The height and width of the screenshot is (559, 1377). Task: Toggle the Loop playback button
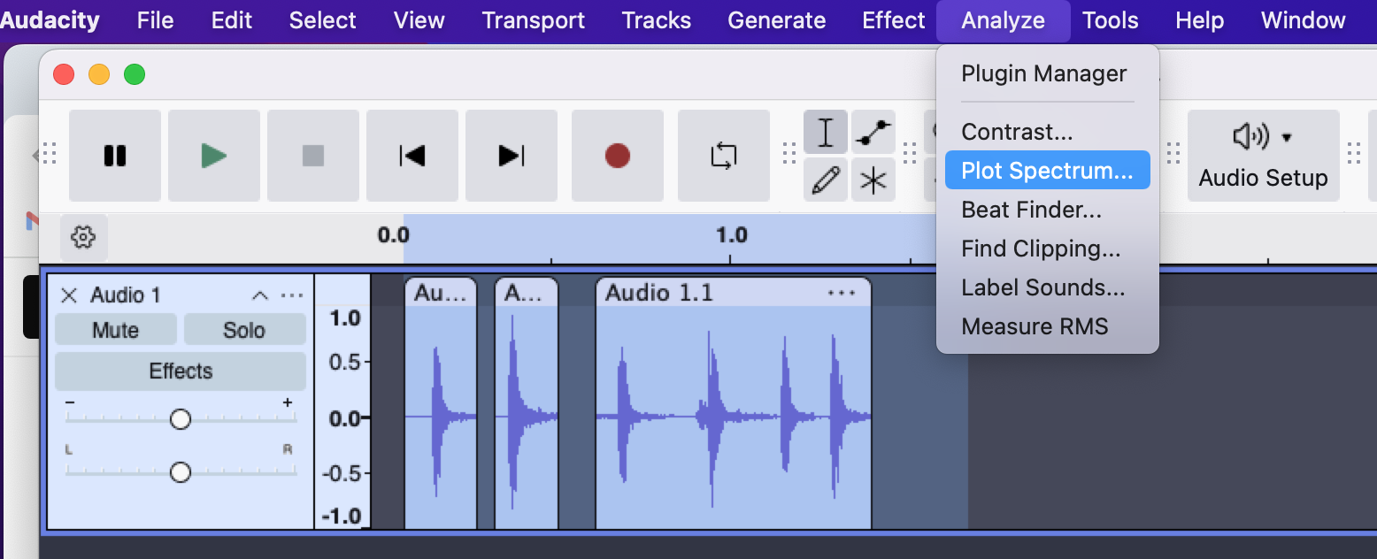pyautogui.click(x=724, y=156)
